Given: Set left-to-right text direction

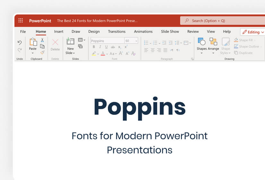Looking at the screenshot, I should [x=172, y=50].
